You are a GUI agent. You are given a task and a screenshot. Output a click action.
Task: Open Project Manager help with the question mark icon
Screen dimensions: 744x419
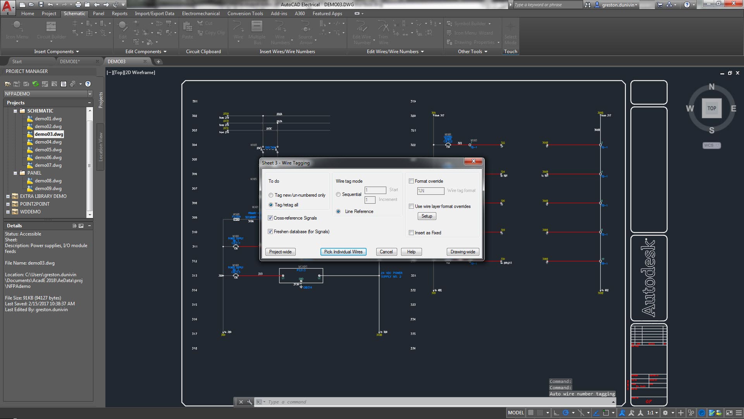coord(88,84)
